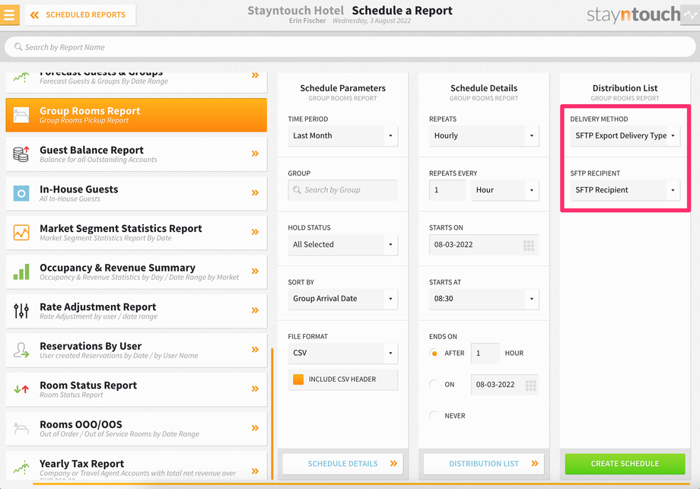Viewport: 700px width, 489px height.
Task: Focus the Search by Report Name field
Action: [x=350, y=47]
